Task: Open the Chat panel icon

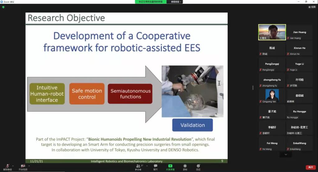Action: [x=156, y=166]
